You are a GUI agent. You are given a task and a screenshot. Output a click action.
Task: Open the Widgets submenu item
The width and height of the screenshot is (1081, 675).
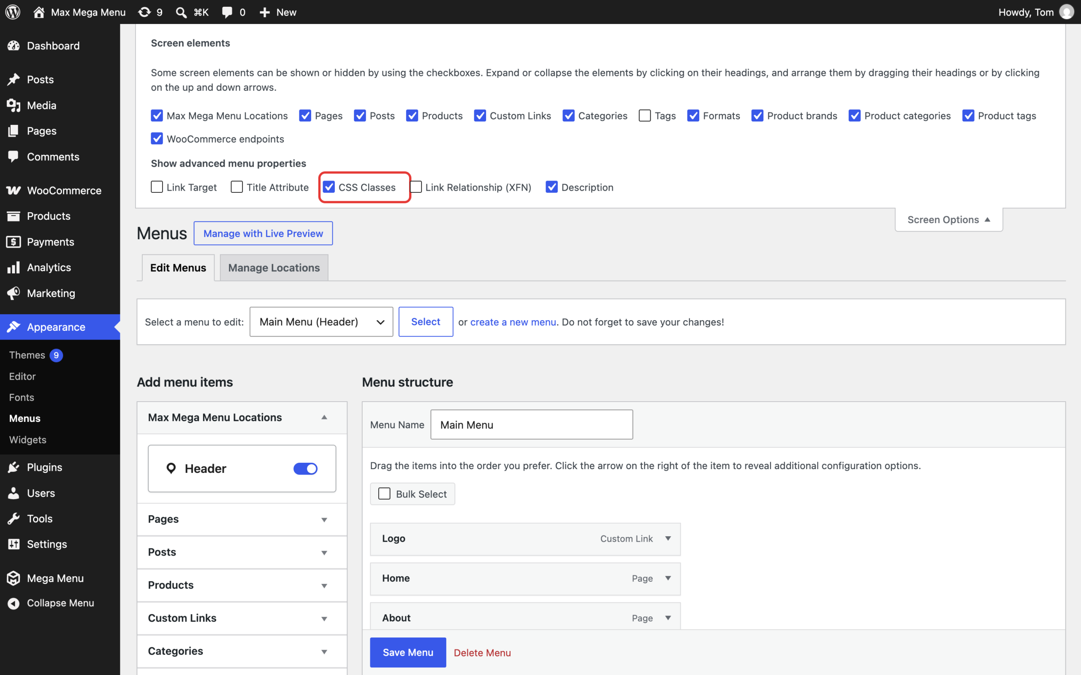(28, 440)
